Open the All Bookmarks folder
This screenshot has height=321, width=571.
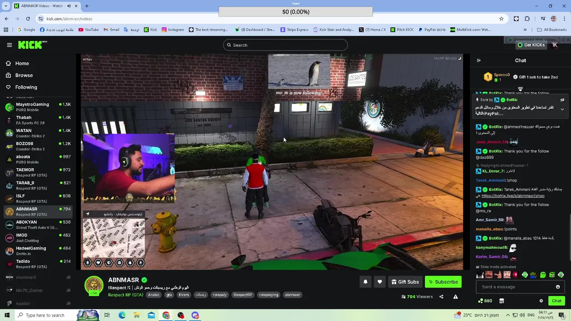[x=552, y=30]
